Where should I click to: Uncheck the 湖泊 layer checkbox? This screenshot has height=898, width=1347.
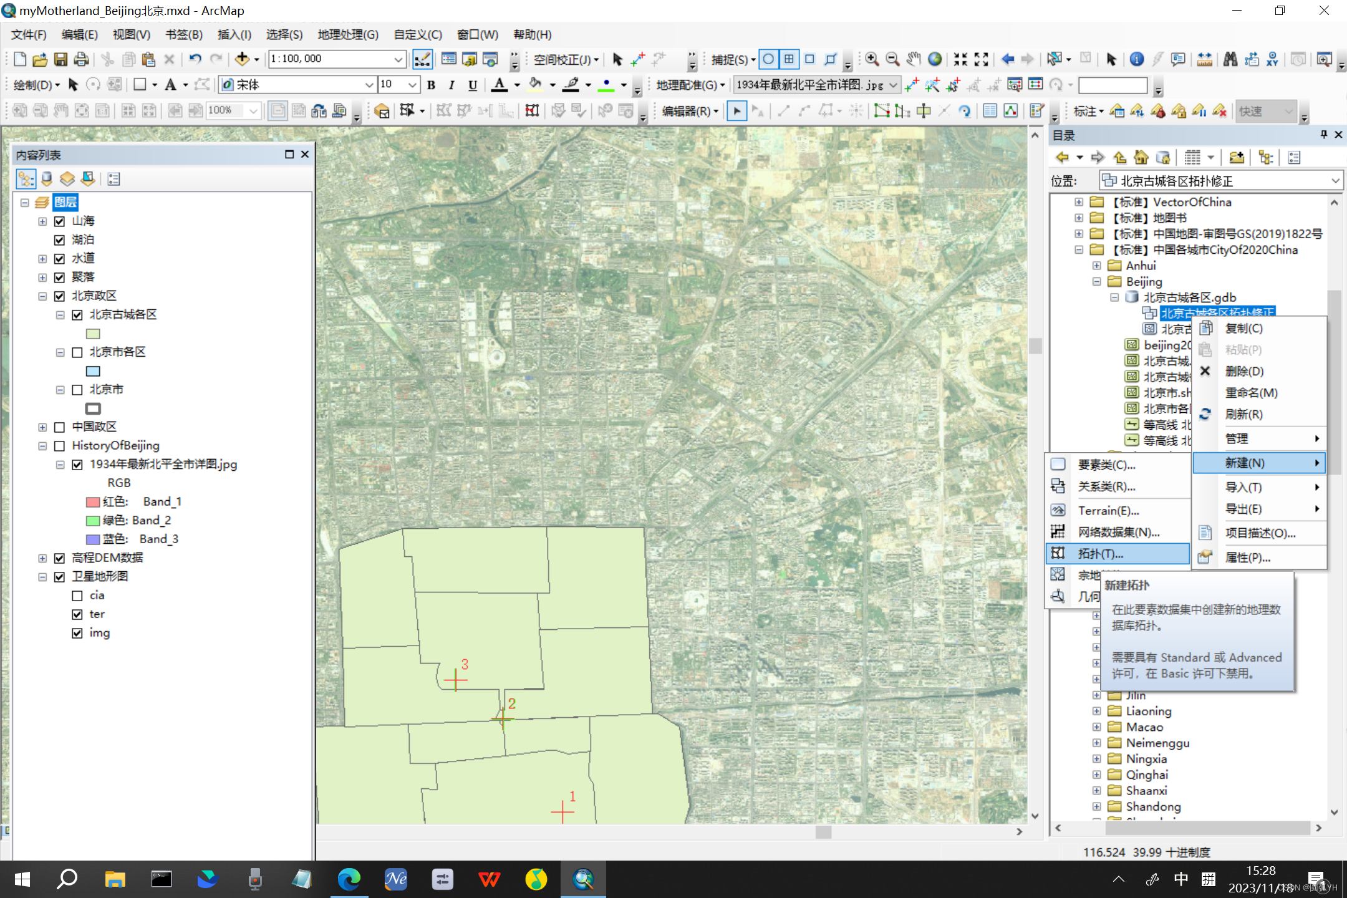(x=60, y=240)
